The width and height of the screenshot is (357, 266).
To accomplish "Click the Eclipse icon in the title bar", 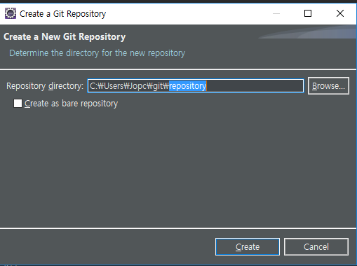I will point(11,13).
